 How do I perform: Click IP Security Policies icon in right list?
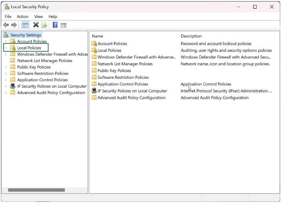click(x=94, y=91)
